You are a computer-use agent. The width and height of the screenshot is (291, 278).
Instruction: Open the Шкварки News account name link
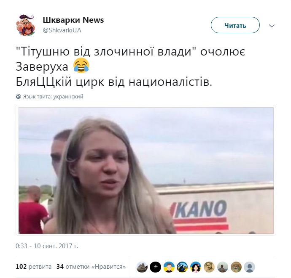point(73,20)
